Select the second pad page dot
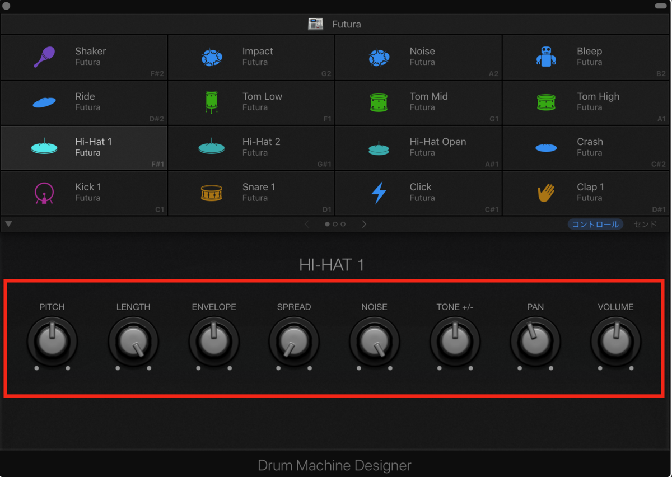Image resolution: width=672 pixels, height=477 pixels. [335, 224]
